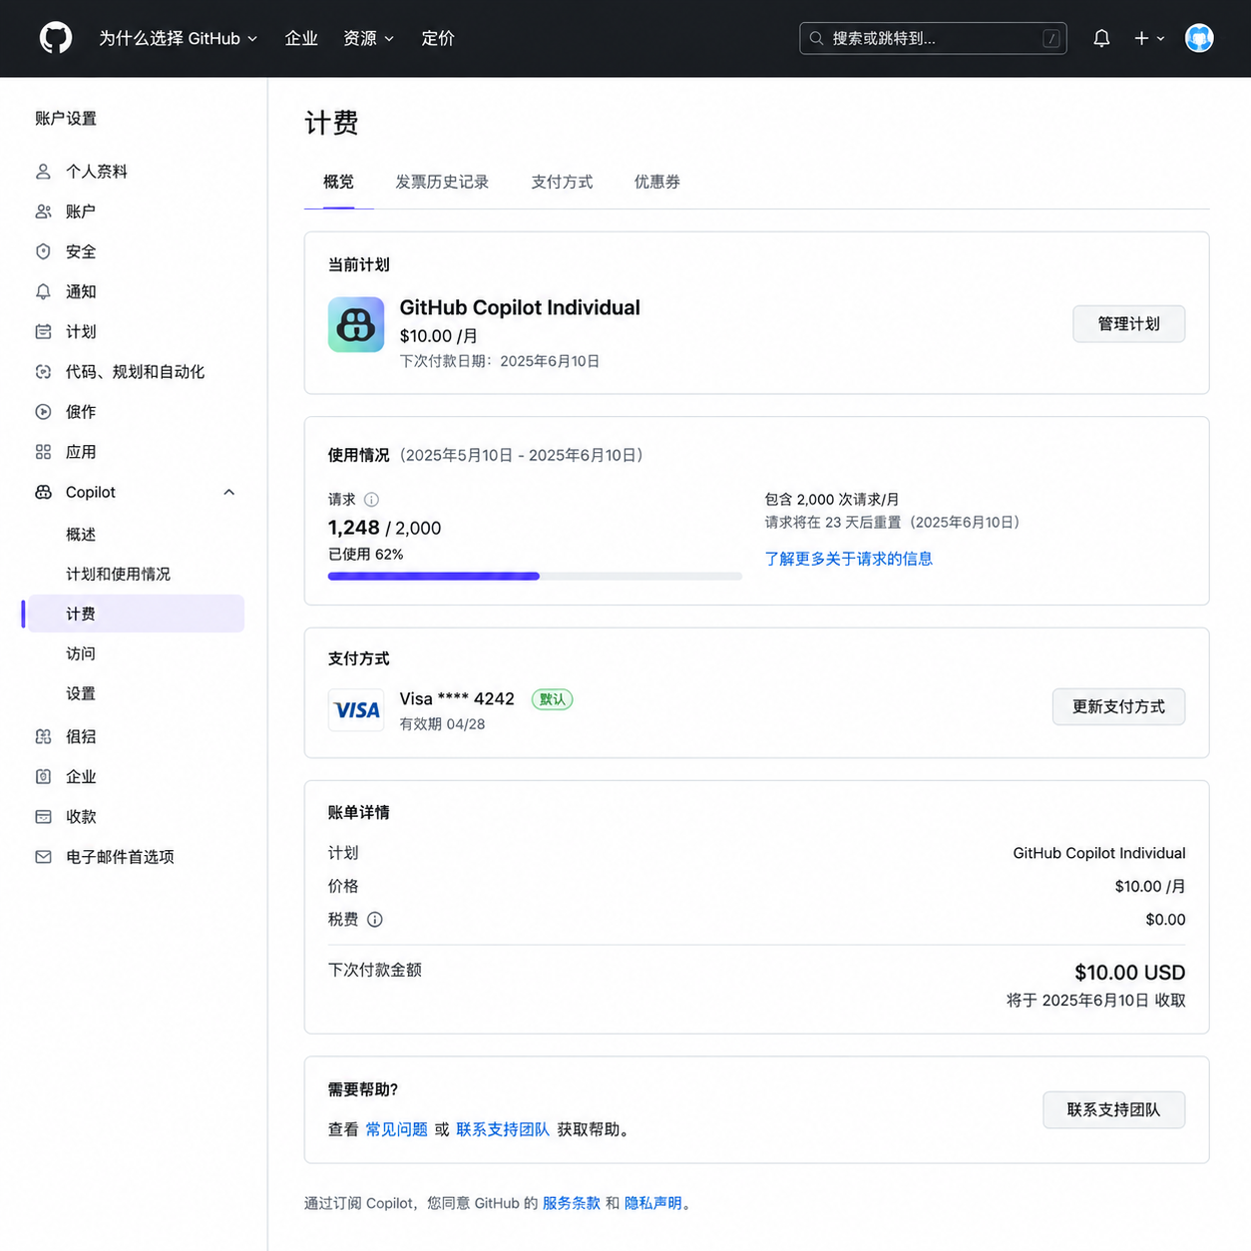Click the info icon next to 请求
1251x1251 pixels.
pos(371,500)
